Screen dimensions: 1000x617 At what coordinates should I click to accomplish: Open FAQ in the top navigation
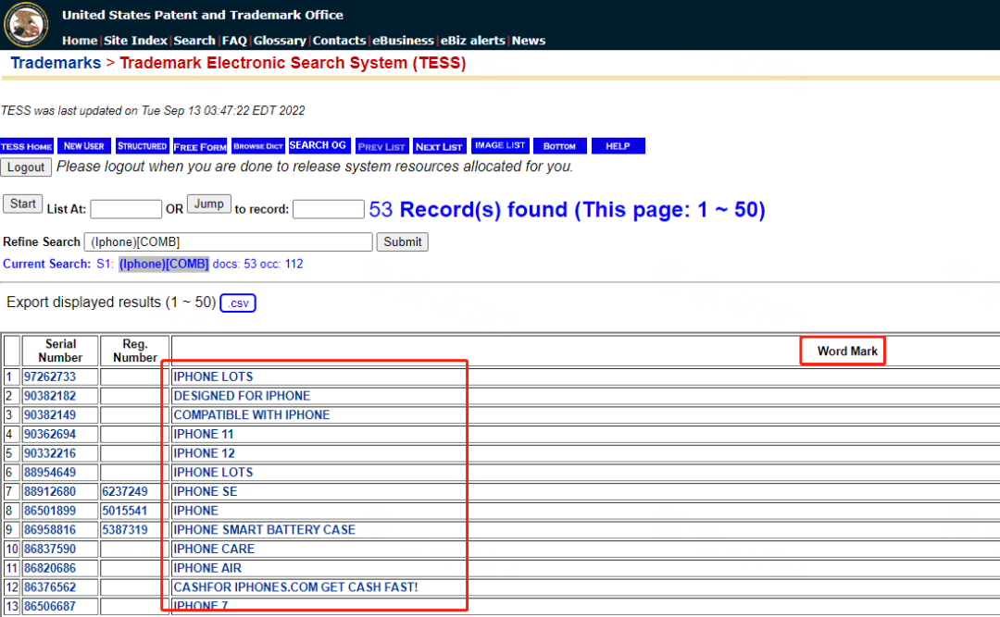click(x=234, y=40)
